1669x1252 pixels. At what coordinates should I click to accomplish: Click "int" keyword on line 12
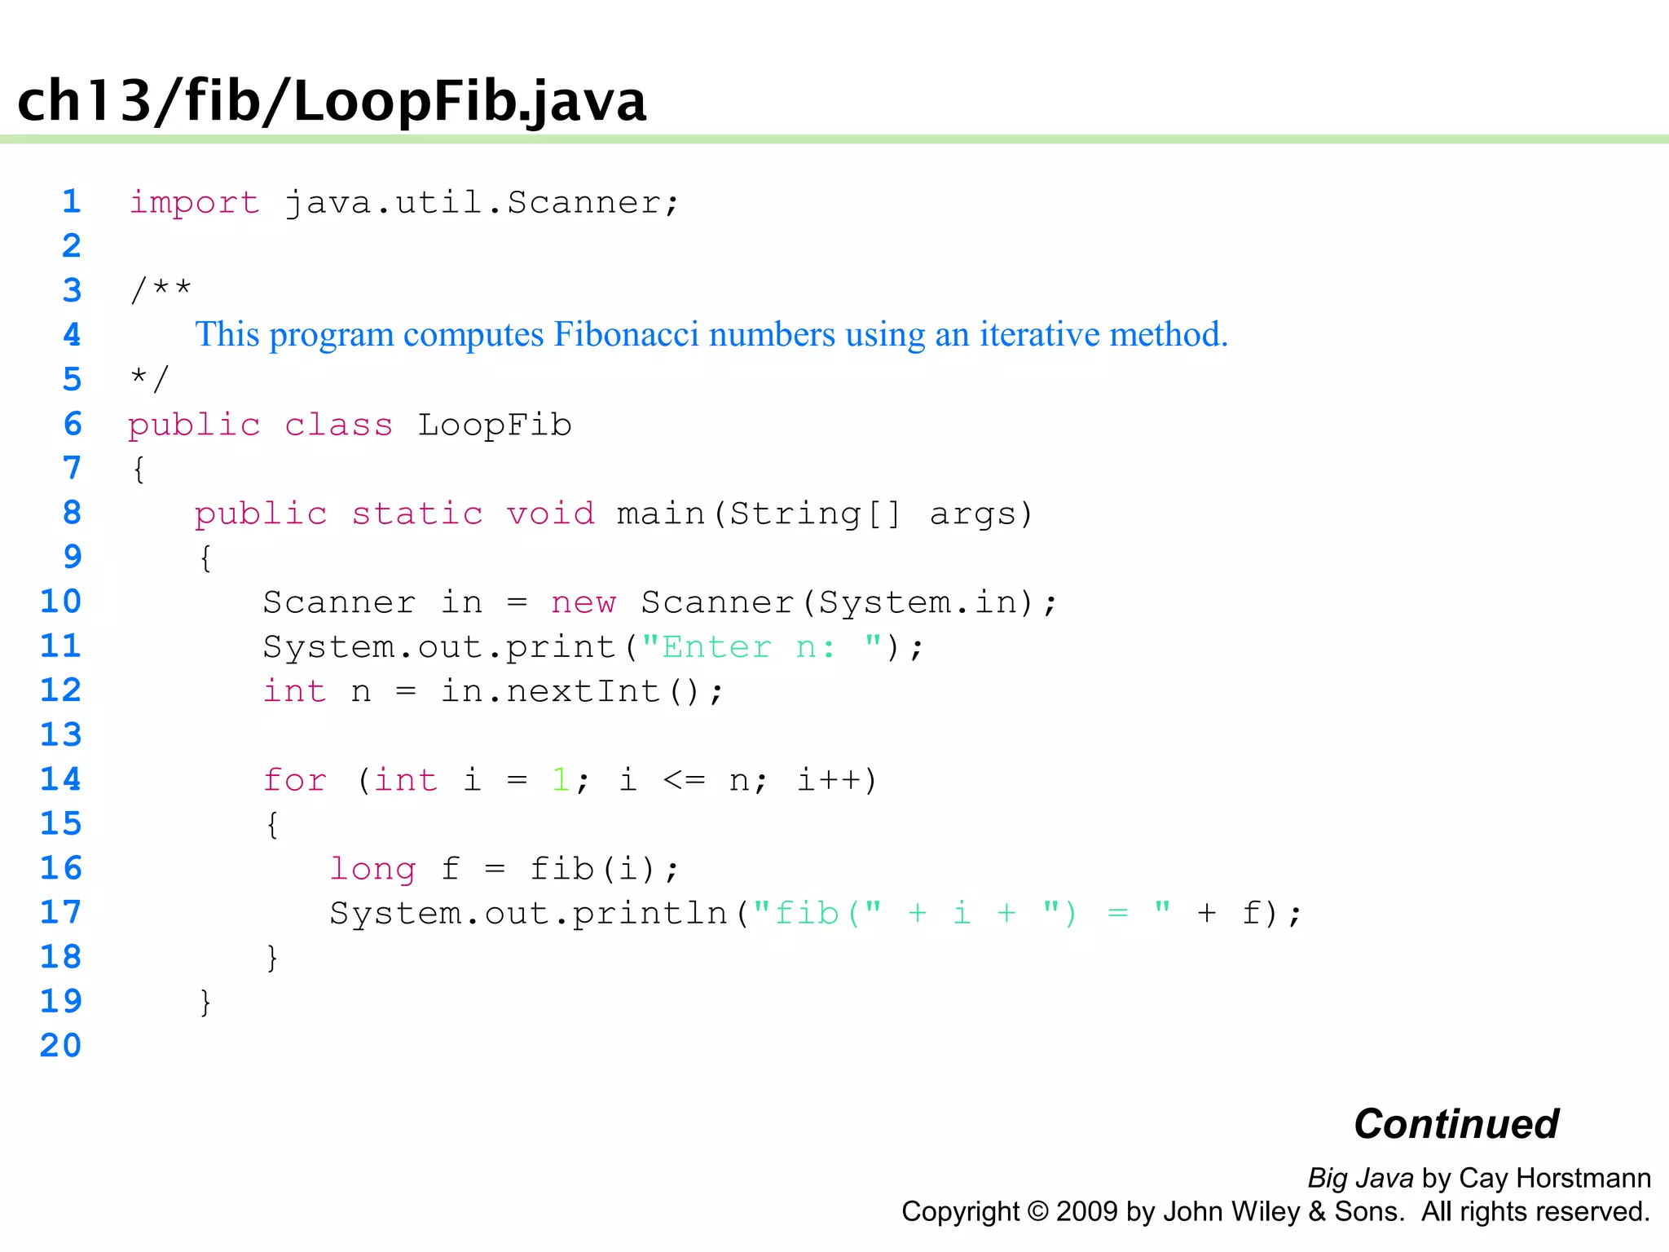(294, 690)
